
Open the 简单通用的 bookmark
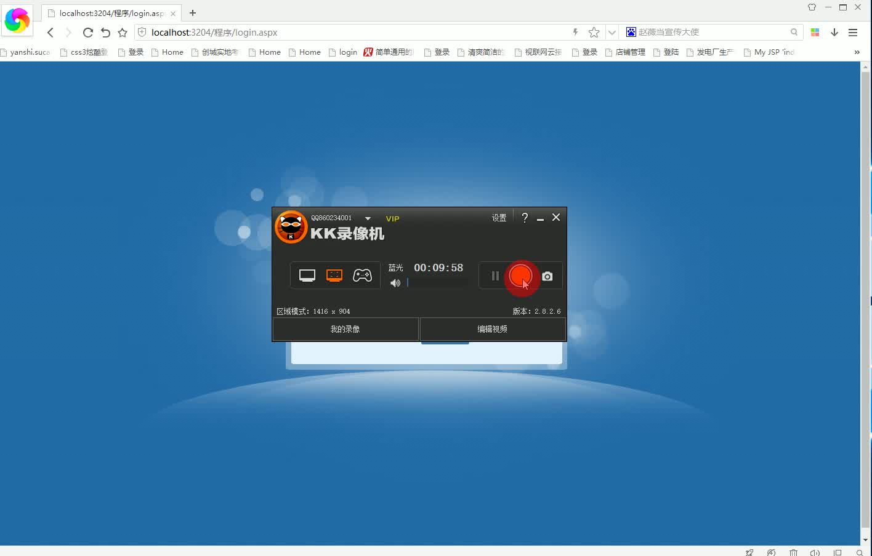(x=389, y=52)
